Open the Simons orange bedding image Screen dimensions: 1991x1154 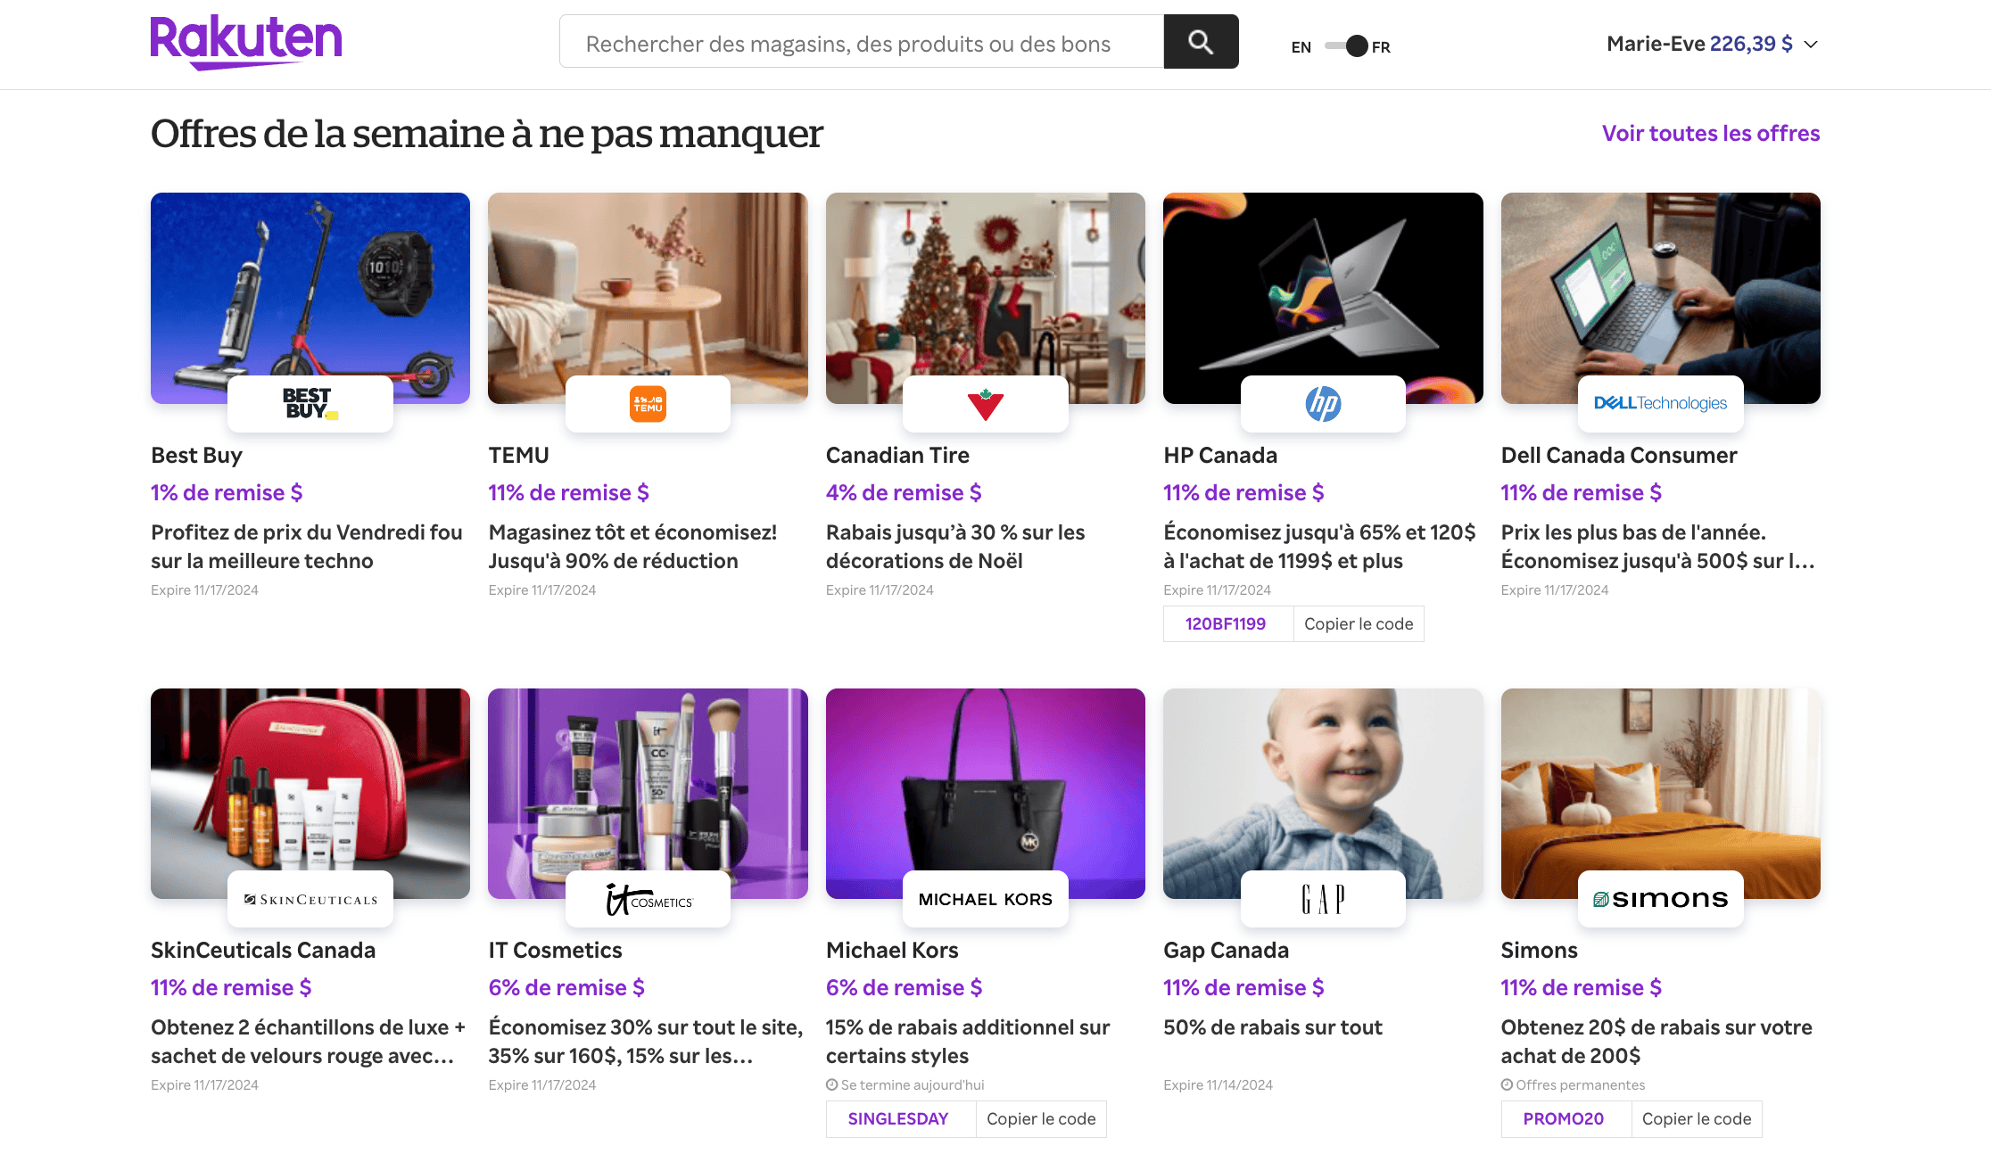(1661, 794)
